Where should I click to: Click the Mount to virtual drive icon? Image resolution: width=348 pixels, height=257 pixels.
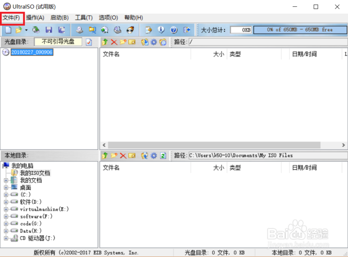point(117,30)
